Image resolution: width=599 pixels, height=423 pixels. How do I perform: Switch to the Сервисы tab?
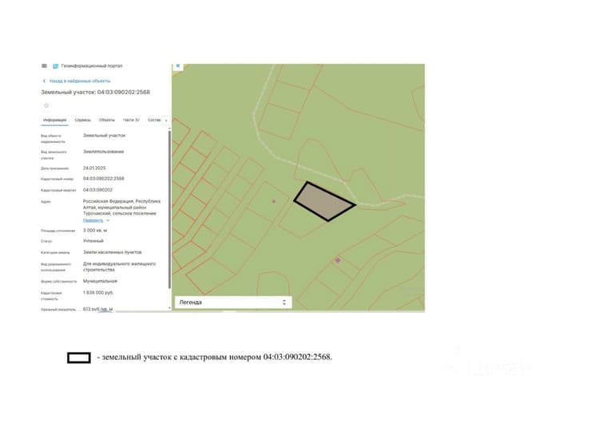click(x=82, y=120)
